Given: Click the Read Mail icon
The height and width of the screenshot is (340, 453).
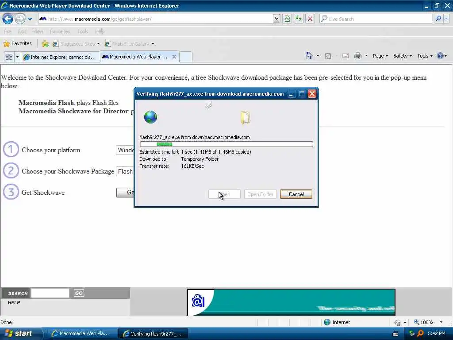Looking at the screenshot, I should point(346,56).
